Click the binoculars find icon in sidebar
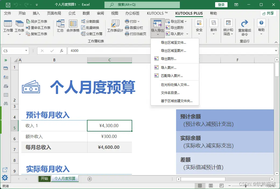The height and width of the screenshot is (189, 280). coord(6,103)
